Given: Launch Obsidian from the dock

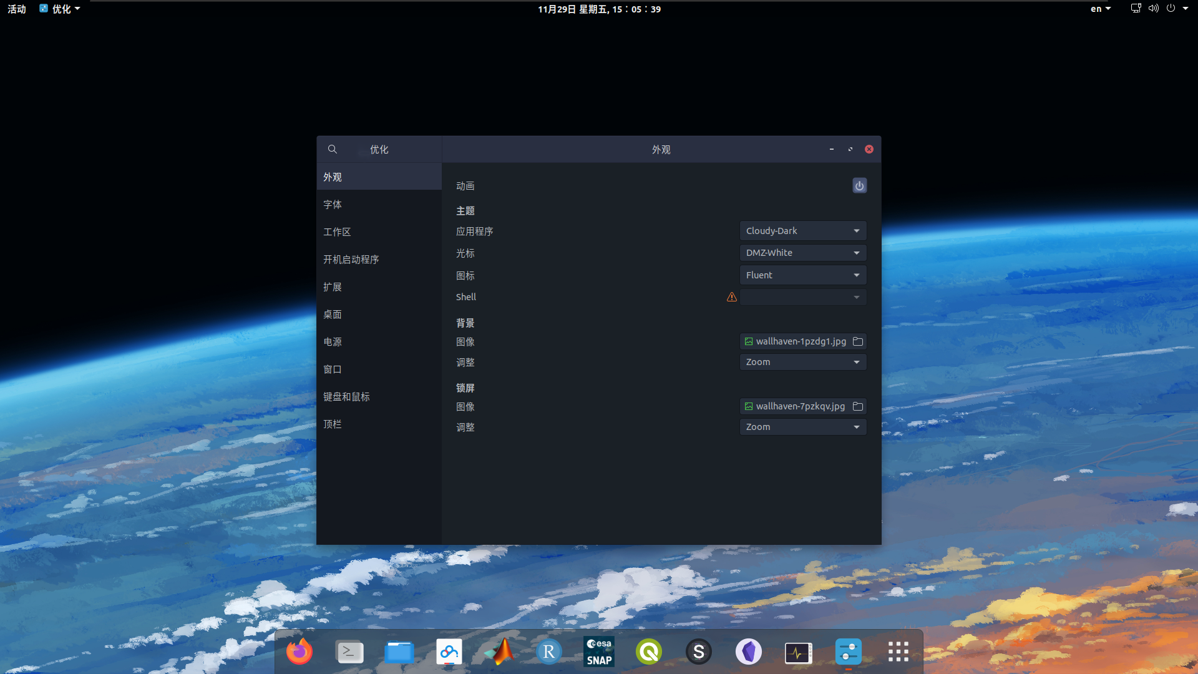Looking at the screenshot, I should [x=749, y=652].
